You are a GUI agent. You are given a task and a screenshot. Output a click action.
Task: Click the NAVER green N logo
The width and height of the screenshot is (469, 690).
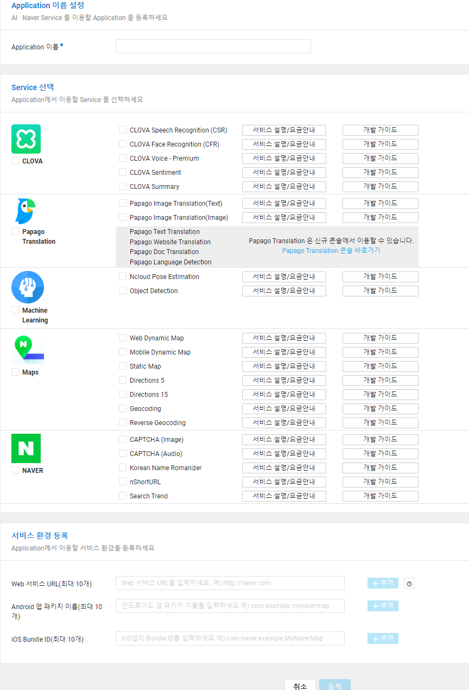point(26,448)
